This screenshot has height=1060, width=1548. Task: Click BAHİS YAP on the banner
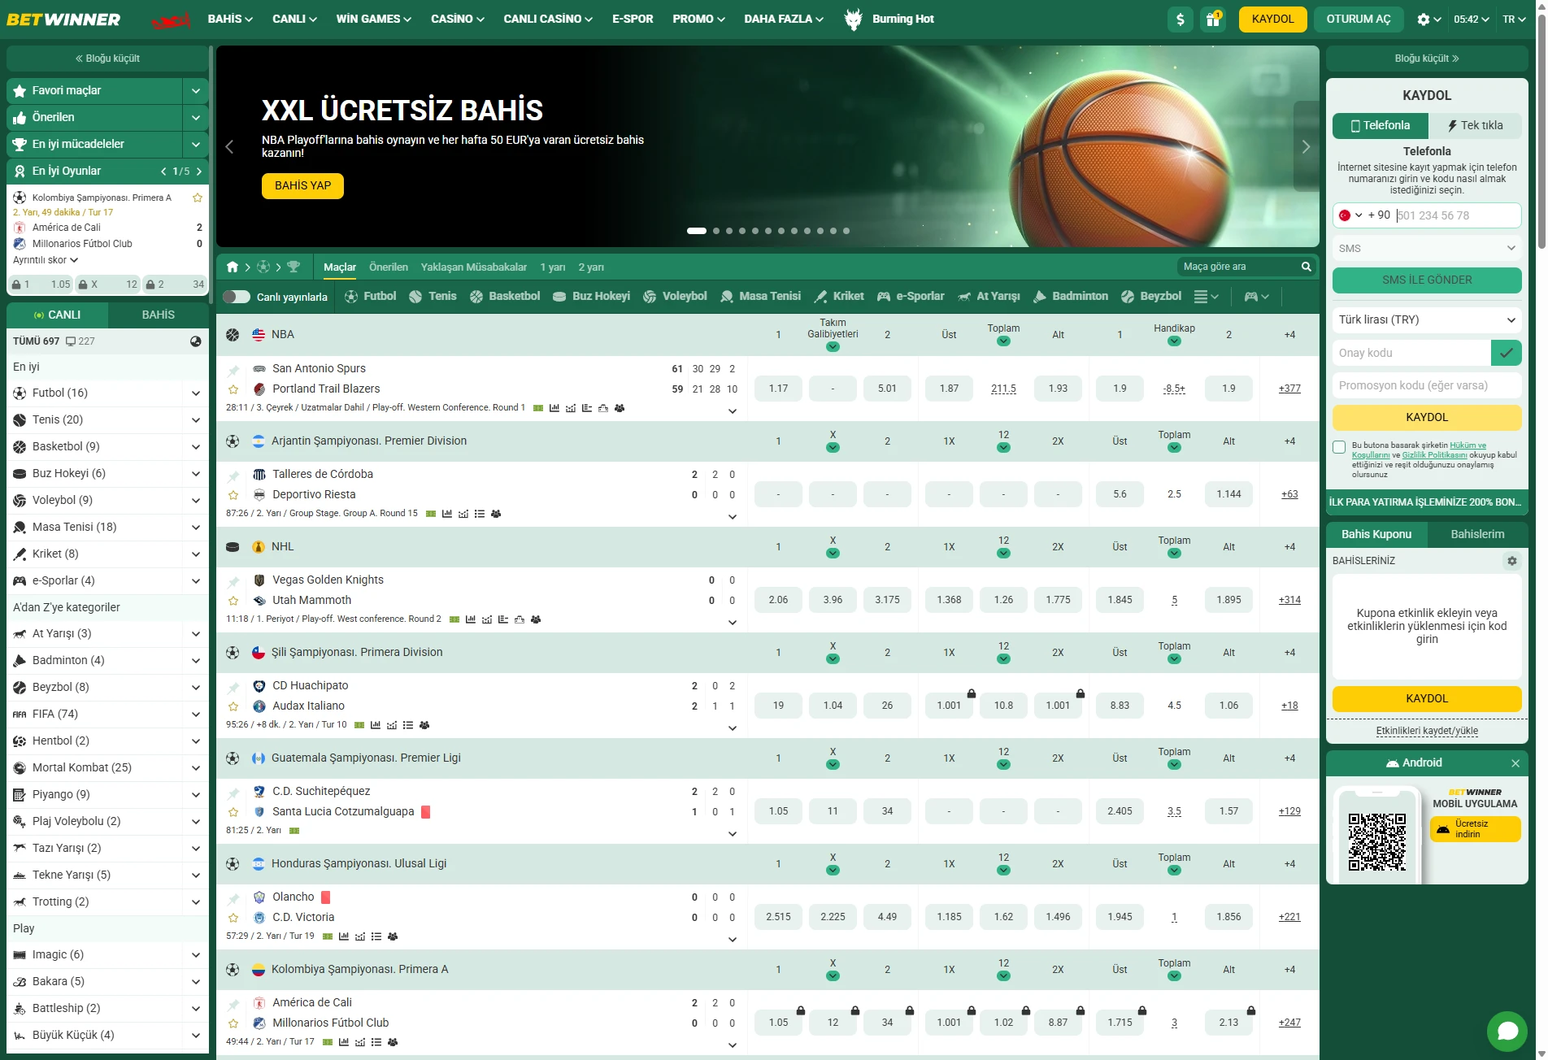[x=302, y=185]
